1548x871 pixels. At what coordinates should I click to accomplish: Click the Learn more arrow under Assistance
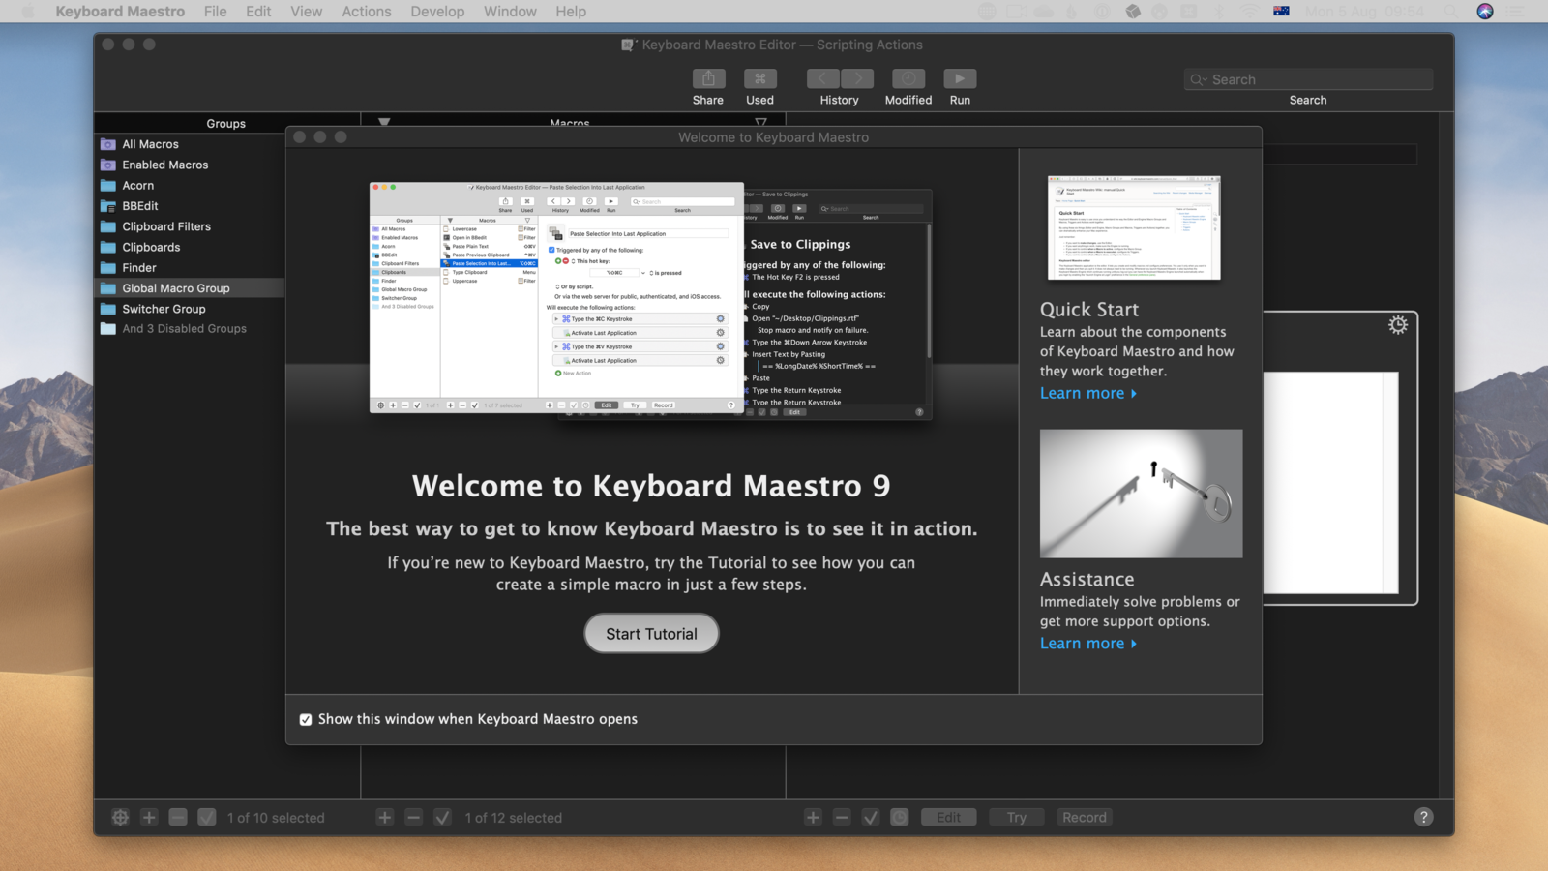(1088, 644)
